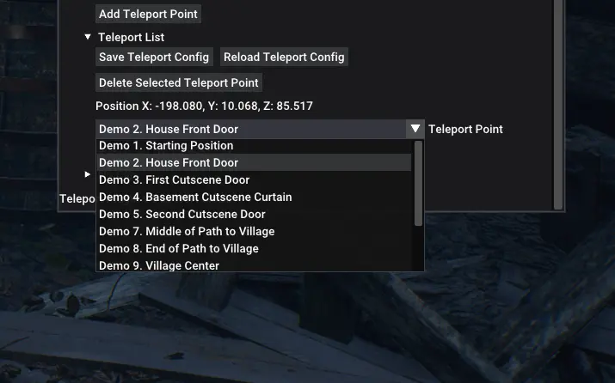The width and height of the screenshot is (615, 383).
Task: Delete the selected teleport point
Action: click(179, 83)
